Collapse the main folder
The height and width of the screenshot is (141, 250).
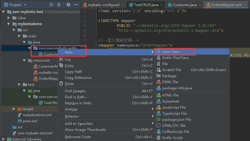tap(19, 36)
